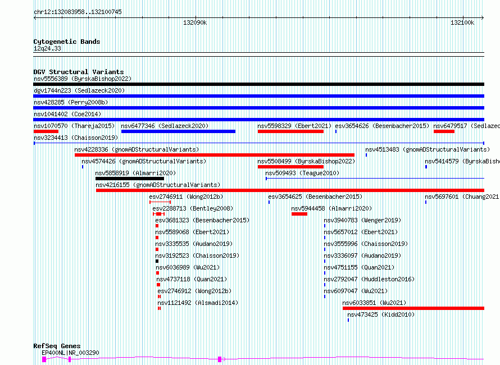
Task: Select nsv509493 (Teague2010) label
Action: (302, 173)
